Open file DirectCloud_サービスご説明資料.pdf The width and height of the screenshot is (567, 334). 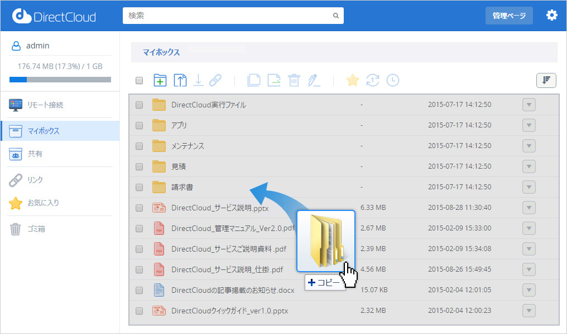click(x=229, y=249)
